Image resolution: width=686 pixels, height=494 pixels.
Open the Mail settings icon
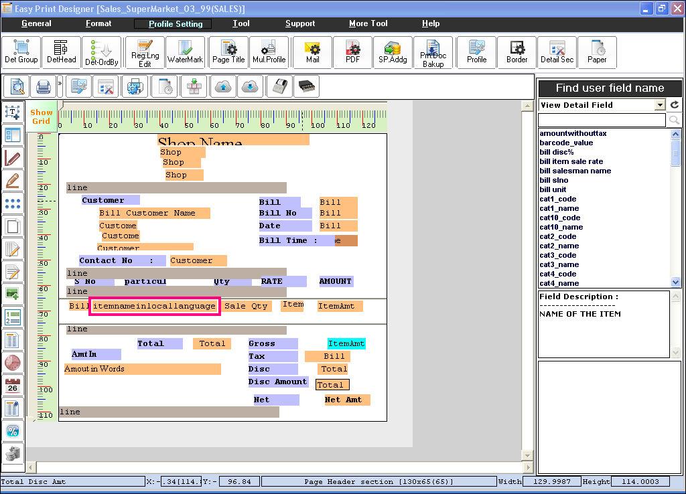(x=312, y=52)
